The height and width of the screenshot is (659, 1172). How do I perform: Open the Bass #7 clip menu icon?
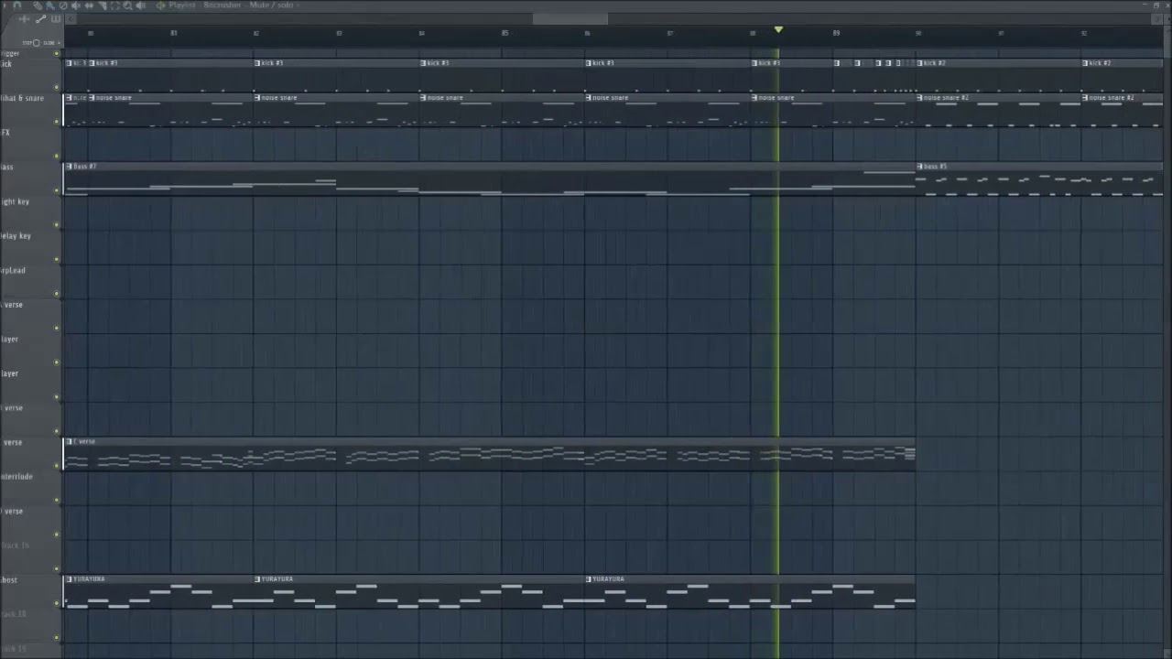(69, 167)
